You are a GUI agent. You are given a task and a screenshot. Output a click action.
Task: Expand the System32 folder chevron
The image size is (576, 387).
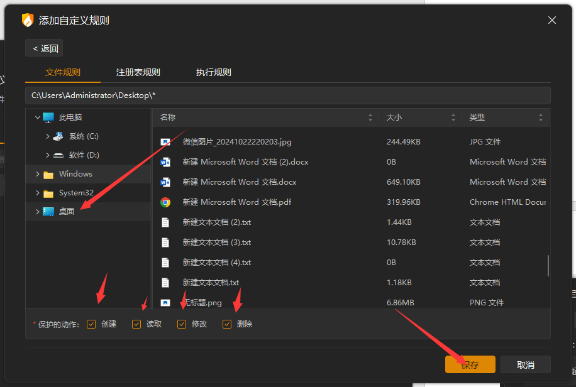38,193
